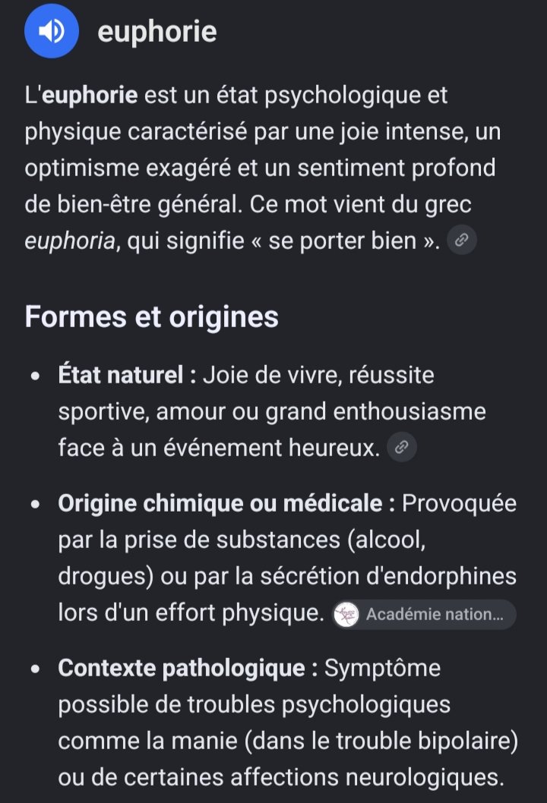
Task: Click the bullet beside État naturel
Action: tap(36, 376)
